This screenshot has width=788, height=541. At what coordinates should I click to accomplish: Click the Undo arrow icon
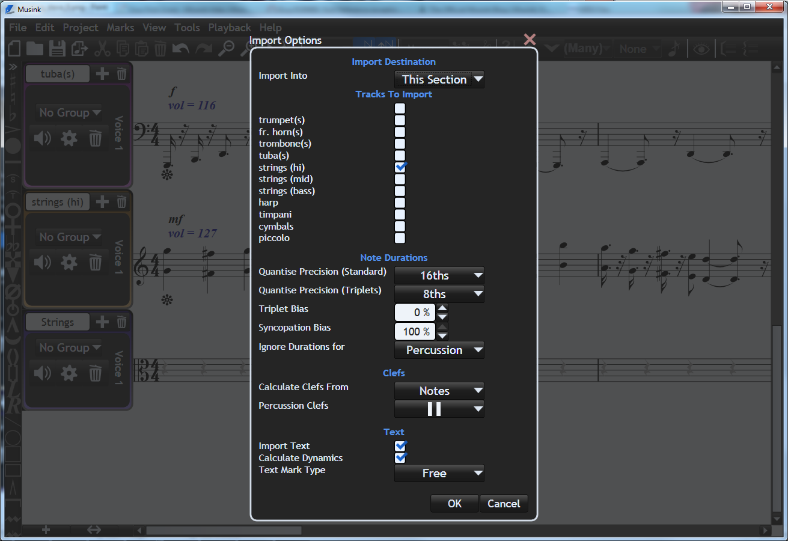tap(181, 49)
